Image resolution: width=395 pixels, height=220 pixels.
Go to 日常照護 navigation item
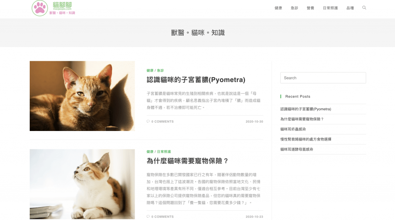click(330, 8)
